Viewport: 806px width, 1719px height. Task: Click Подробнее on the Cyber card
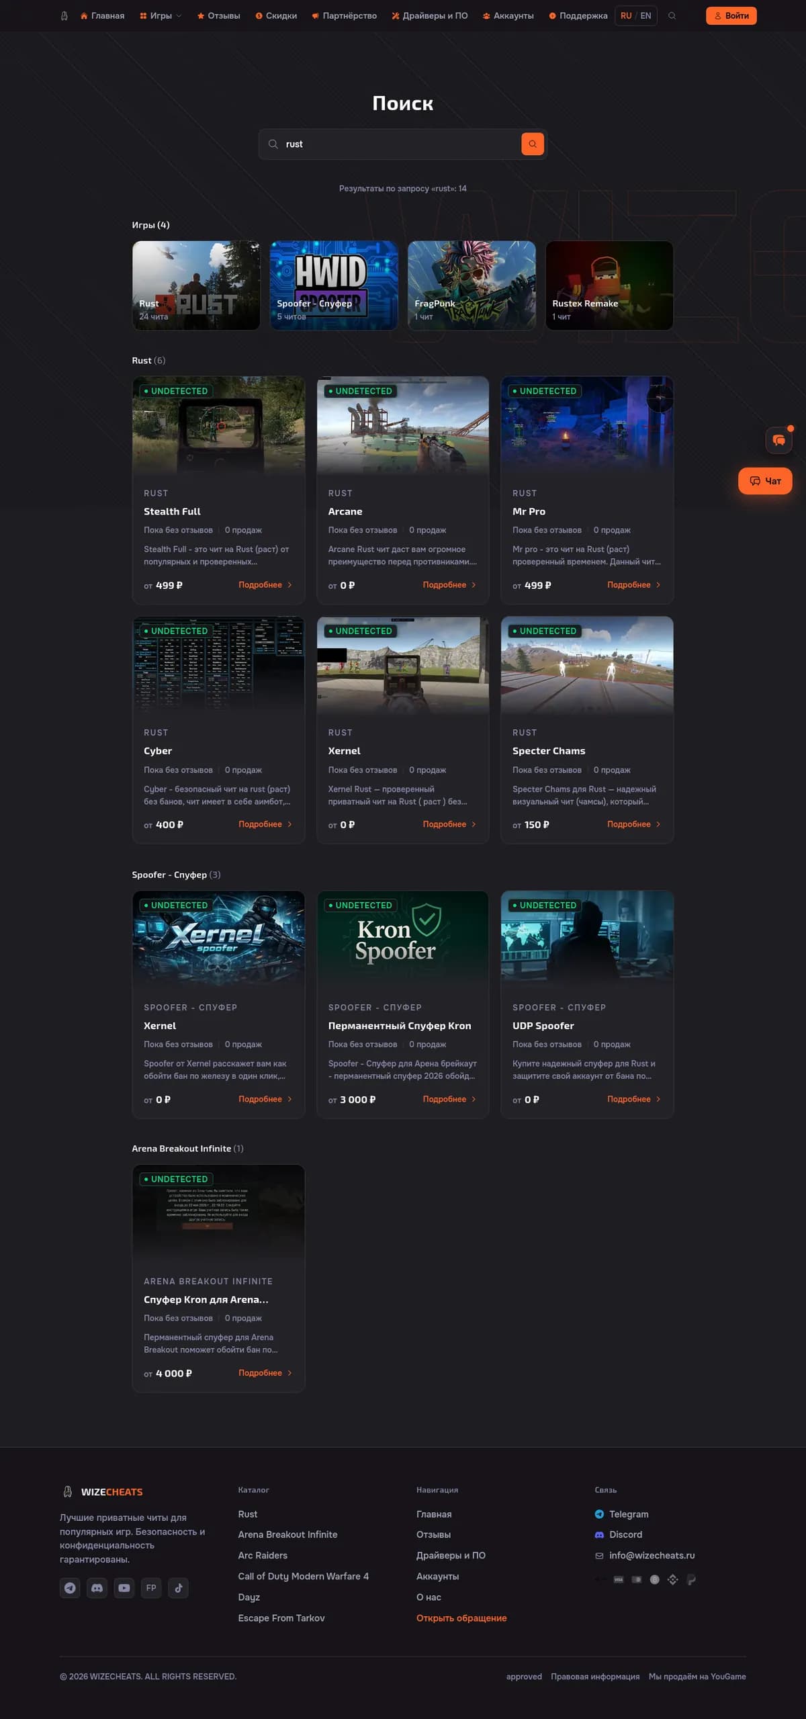tap(265, 824)
